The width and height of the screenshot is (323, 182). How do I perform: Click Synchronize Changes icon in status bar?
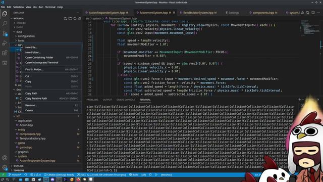pyautogui.click(x=26, y=174)
